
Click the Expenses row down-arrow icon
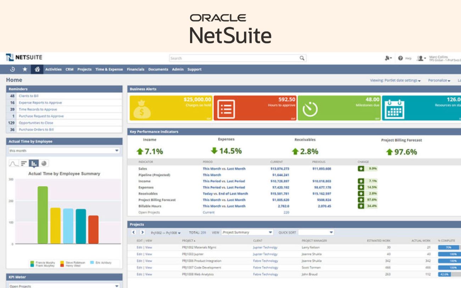(x=361, y=187)
